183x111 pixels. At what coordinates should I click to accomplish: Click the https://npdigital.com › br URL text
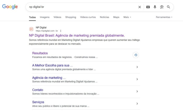[47, 31]
